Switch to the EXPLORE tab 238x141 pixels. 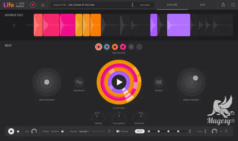pos(172,5)
